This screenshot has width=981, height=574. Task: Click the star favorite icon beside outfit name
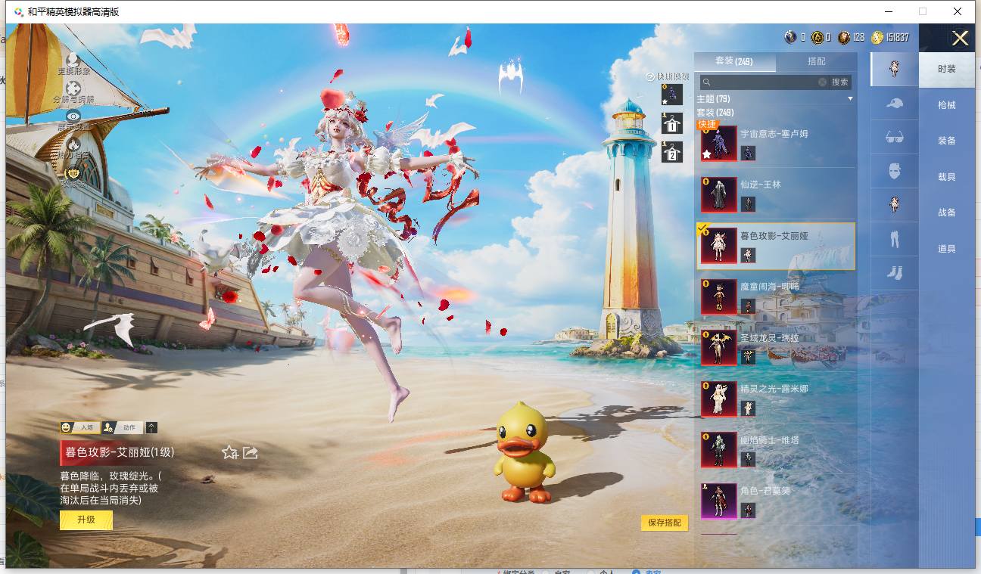(x=230, y=452)
